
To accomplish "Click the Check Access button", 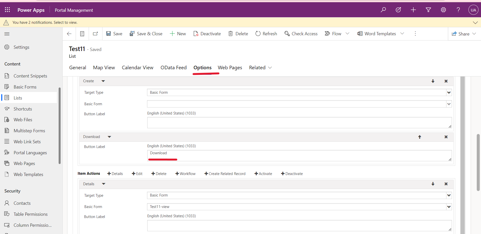I will [301, 34].
